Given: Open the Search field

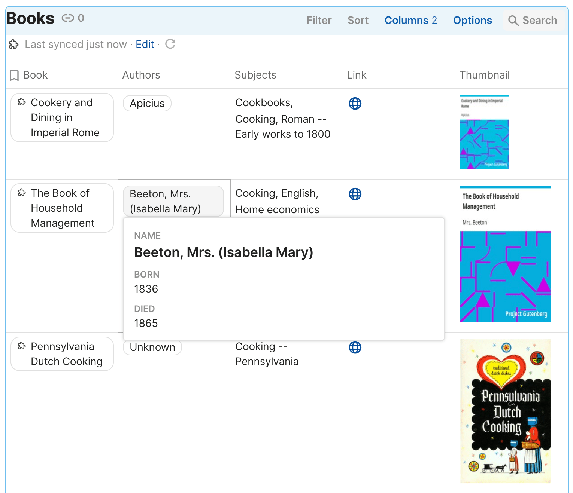Looking at the screenshot, I should pyautogui.click(x=533, y=20).
